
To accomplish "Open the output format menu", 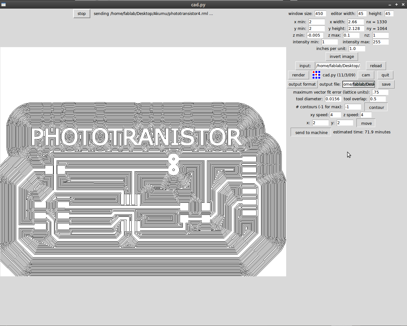I will point(302,84).
